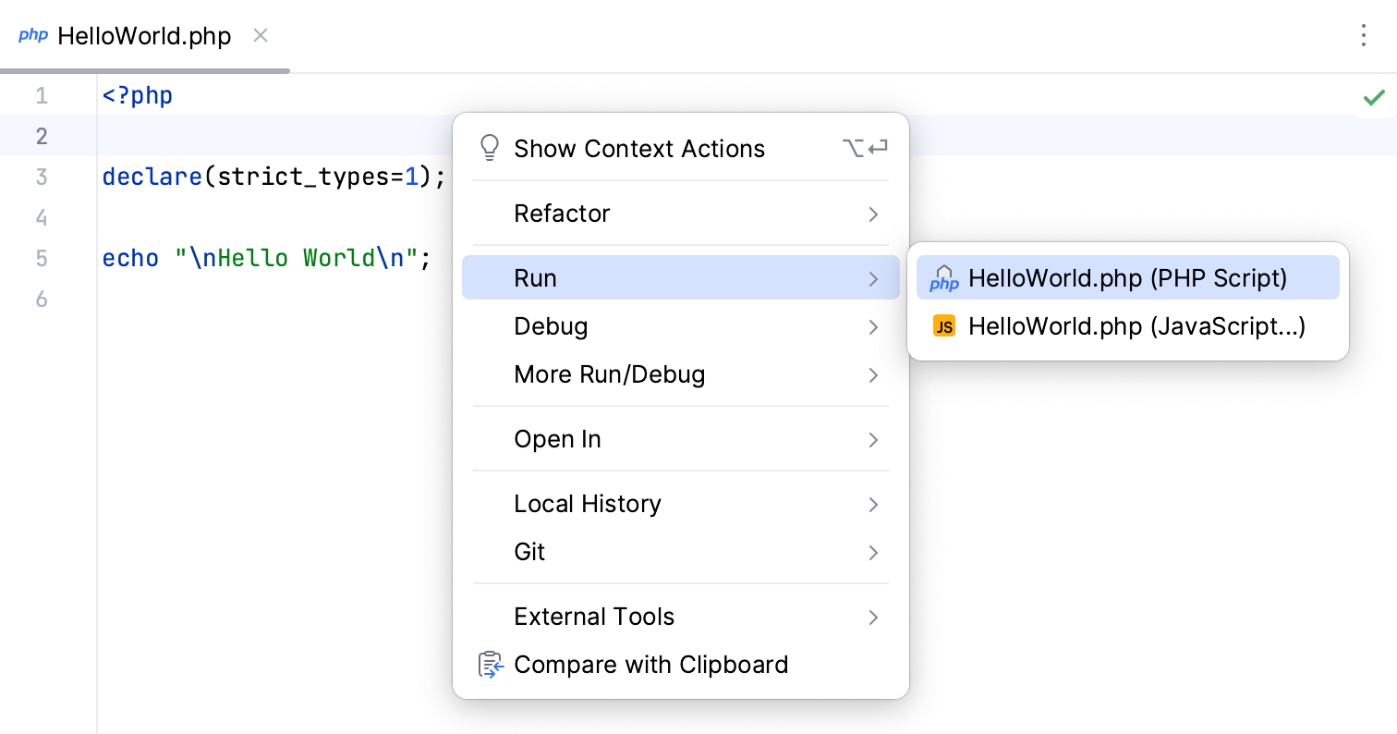
Task: Click the php file type icon on the editor tab
Action: point(33,35)
